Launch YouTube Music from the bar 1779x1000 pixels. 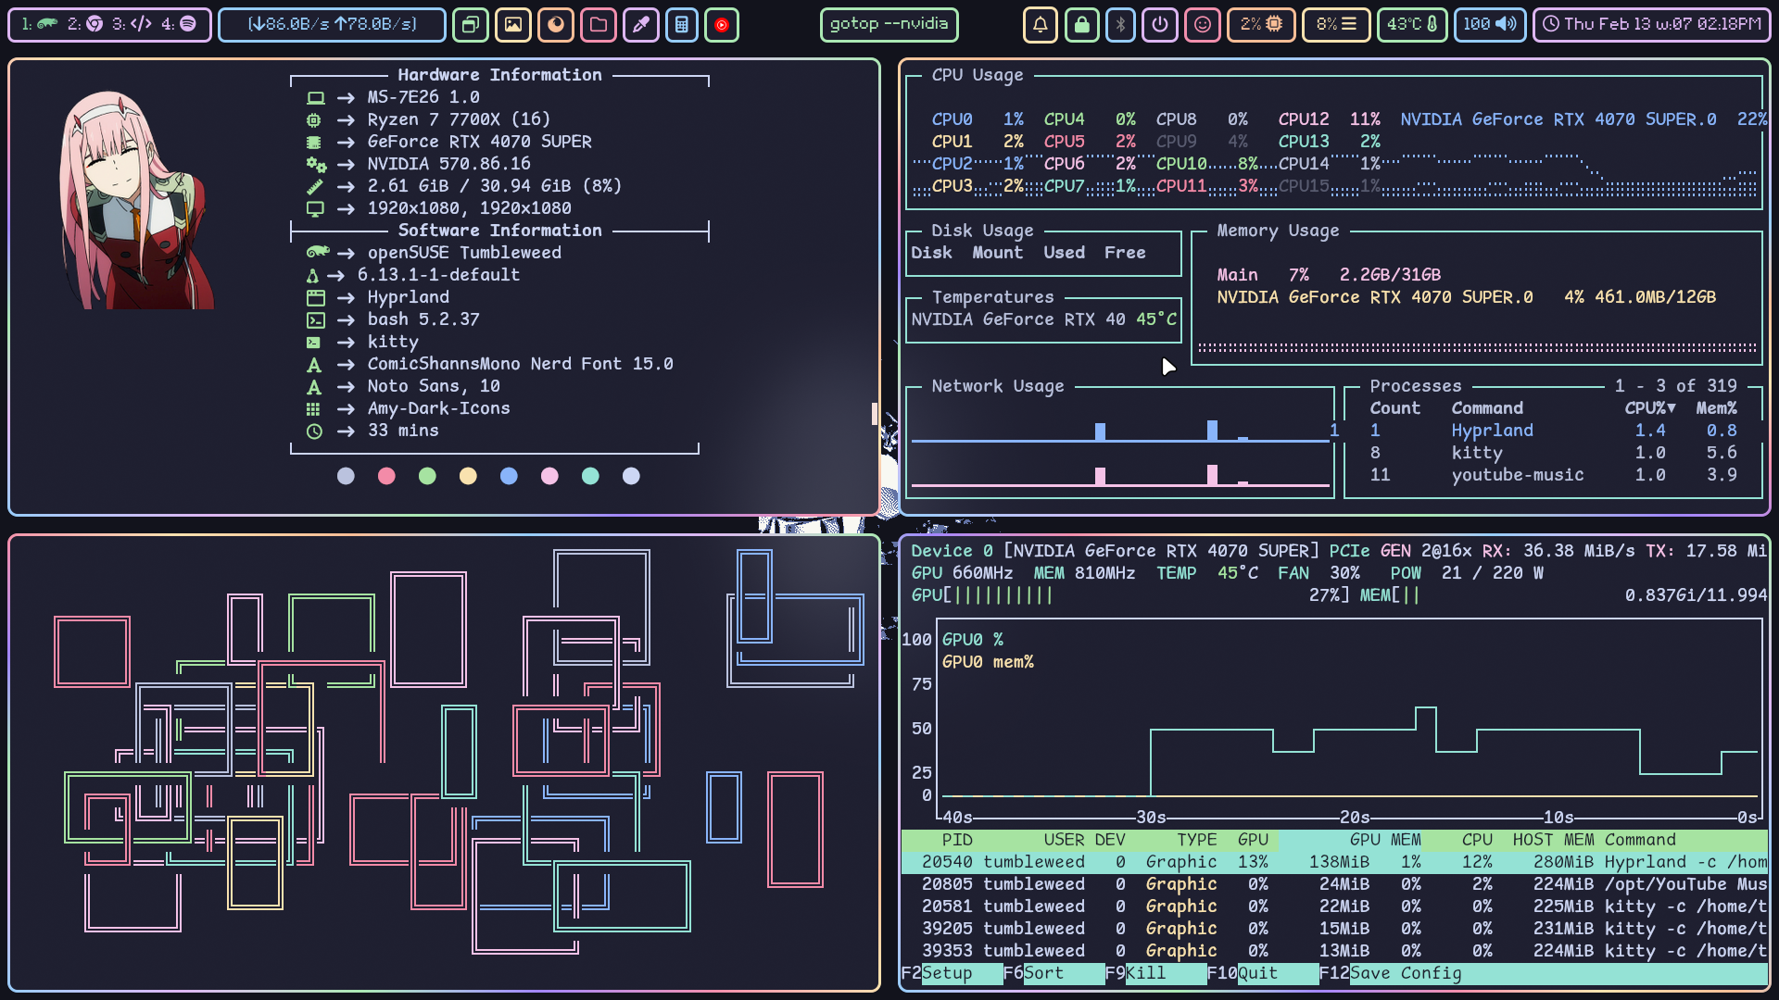pyautogui.click(x=722, y=25)
